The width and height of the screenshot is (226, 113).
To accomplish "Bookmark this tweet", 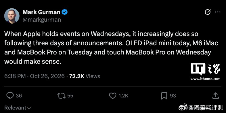I will 164,96.
